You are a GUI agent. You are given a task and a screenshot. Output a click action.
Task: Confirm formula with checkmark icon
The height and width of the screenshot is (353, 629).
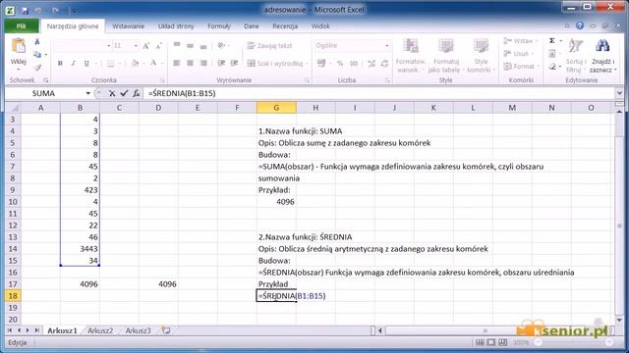[124, 93]
